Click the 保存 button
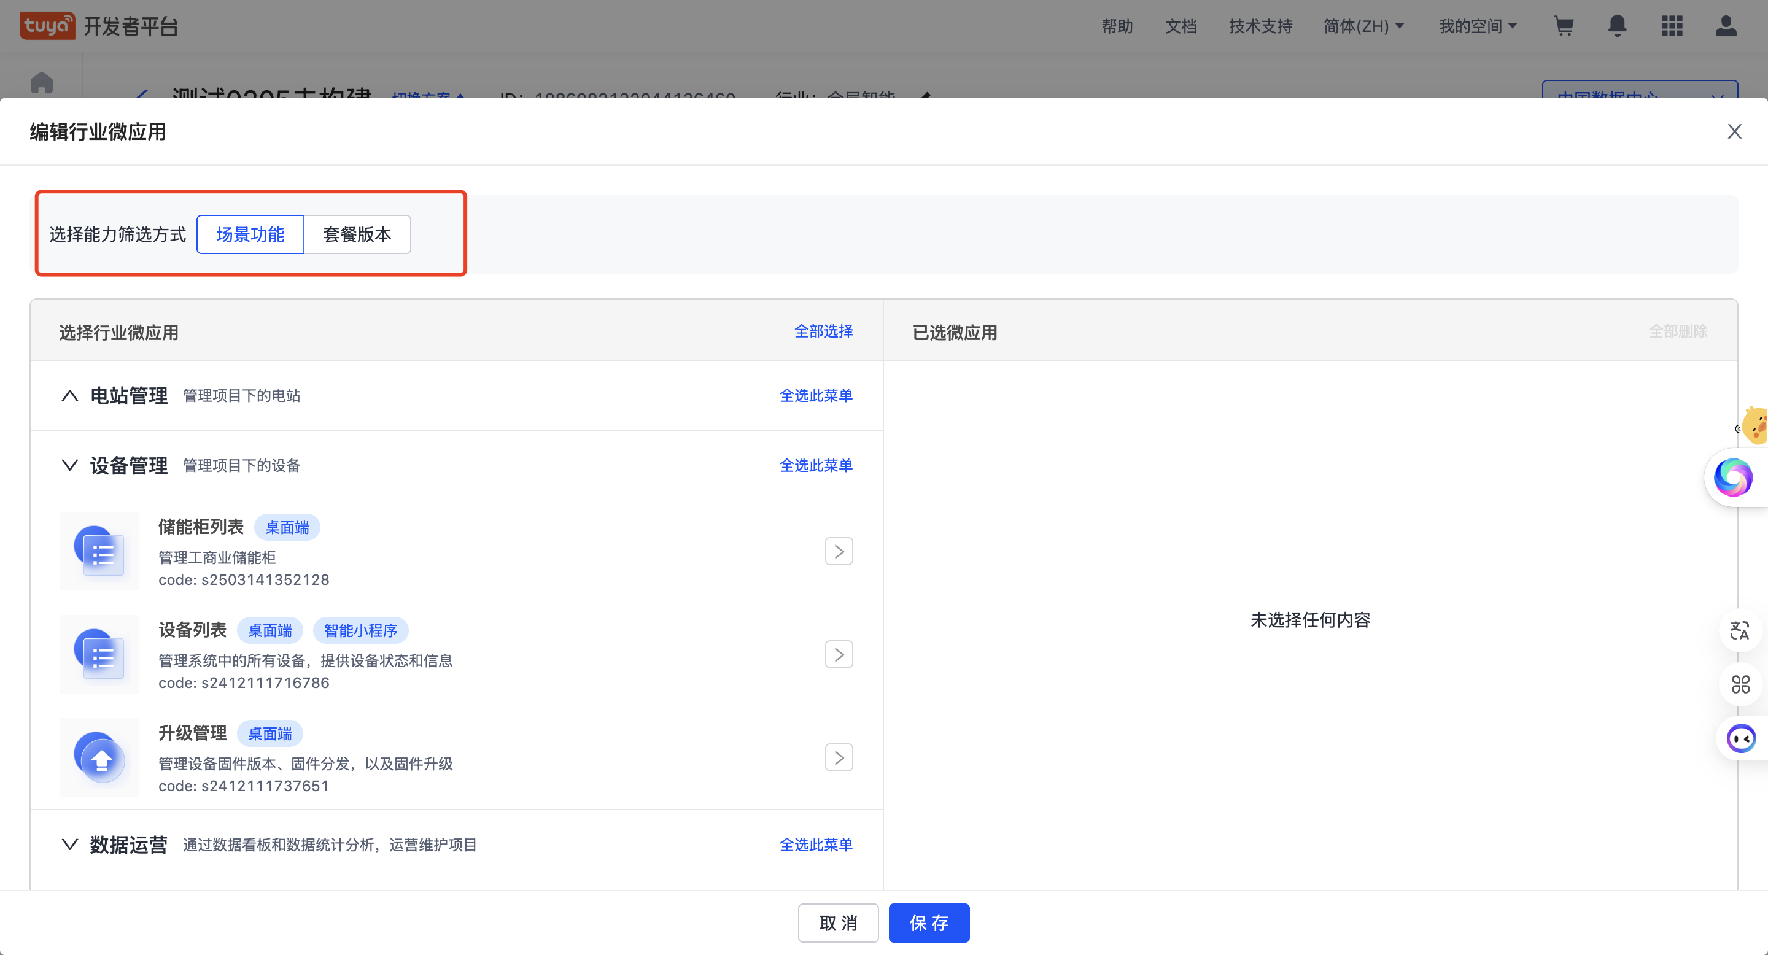This screenshot has width=1768, height=955. [x=929, y=922]
